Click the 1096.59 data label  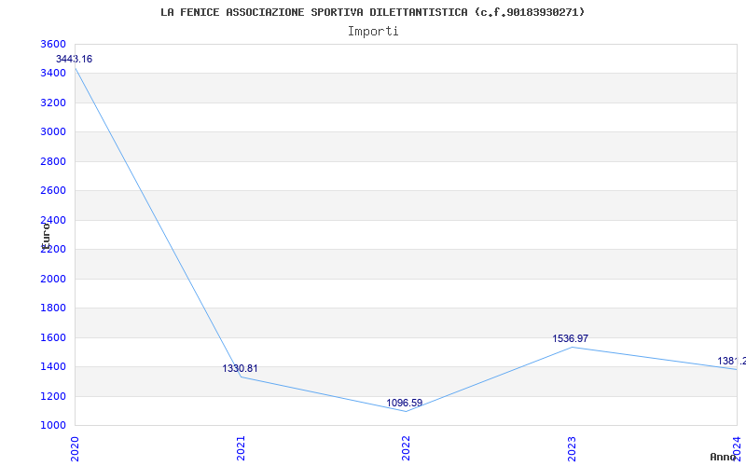[x=405, y=404]
